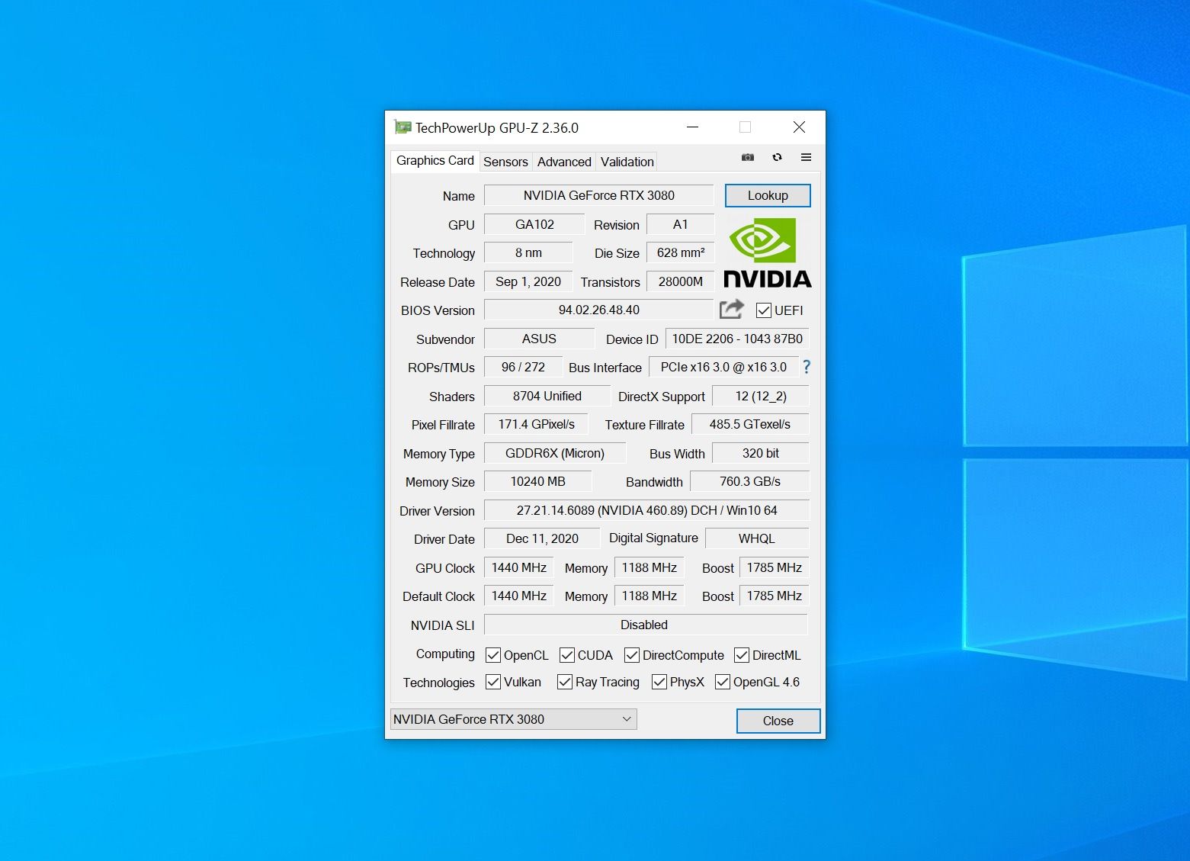Click the GPU Clock value 1440 MHz

click(x=519, y=567)
